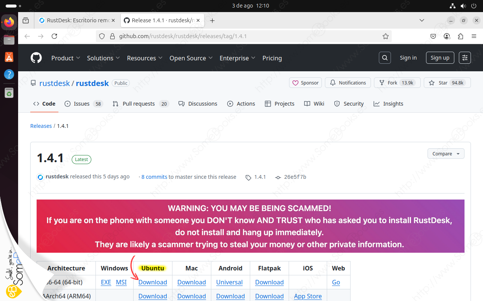
Task: Open the system network status icon
Action: coord(453,6)
